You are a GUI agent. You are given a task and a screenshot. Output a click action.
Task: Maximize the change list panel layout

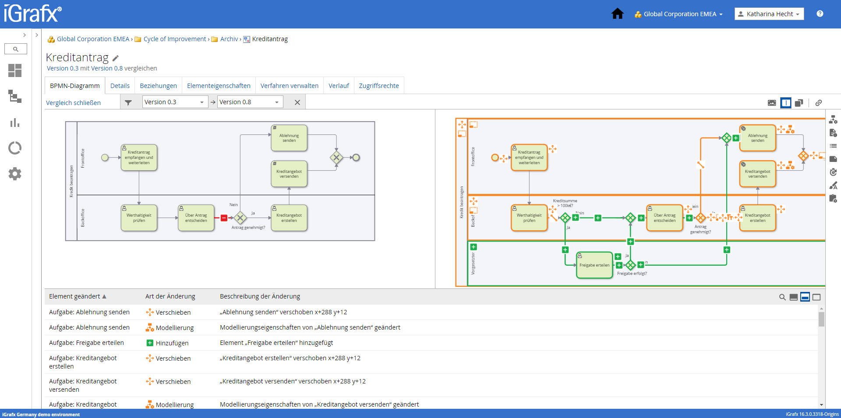[816, 297]
